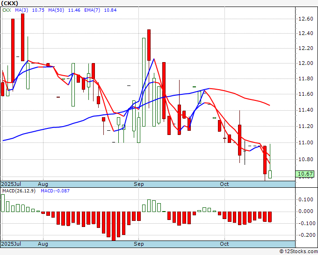Select the MA(50) value 11.46
The width and height of the screenshot is (318, 255).
pos(74,10)
